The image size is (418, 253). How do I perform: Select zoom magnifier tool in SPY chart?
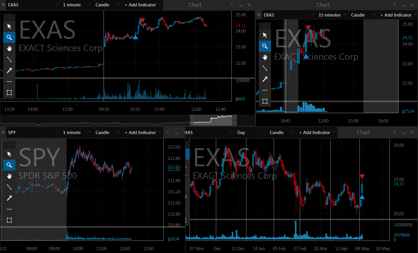(x=9, y=165)
